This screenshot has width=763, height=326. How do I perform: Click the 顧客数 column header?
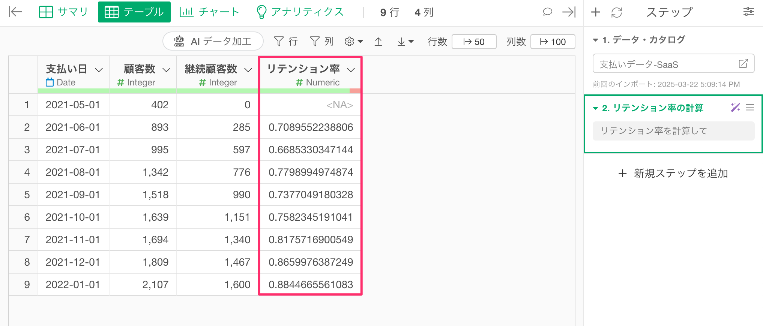[143, 75]
